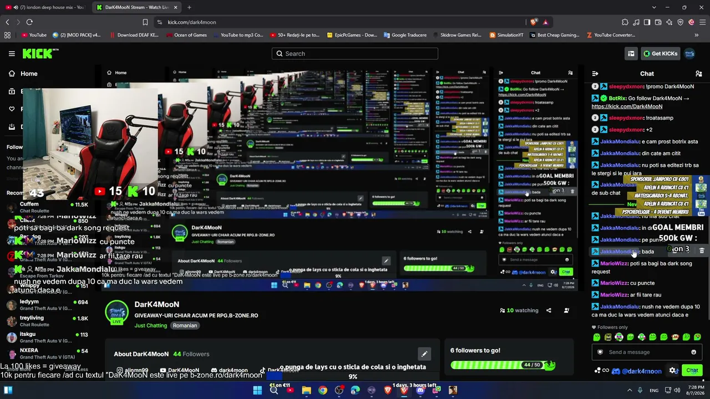
Task: Click the first green emote in quick bar
Action: 597,337
